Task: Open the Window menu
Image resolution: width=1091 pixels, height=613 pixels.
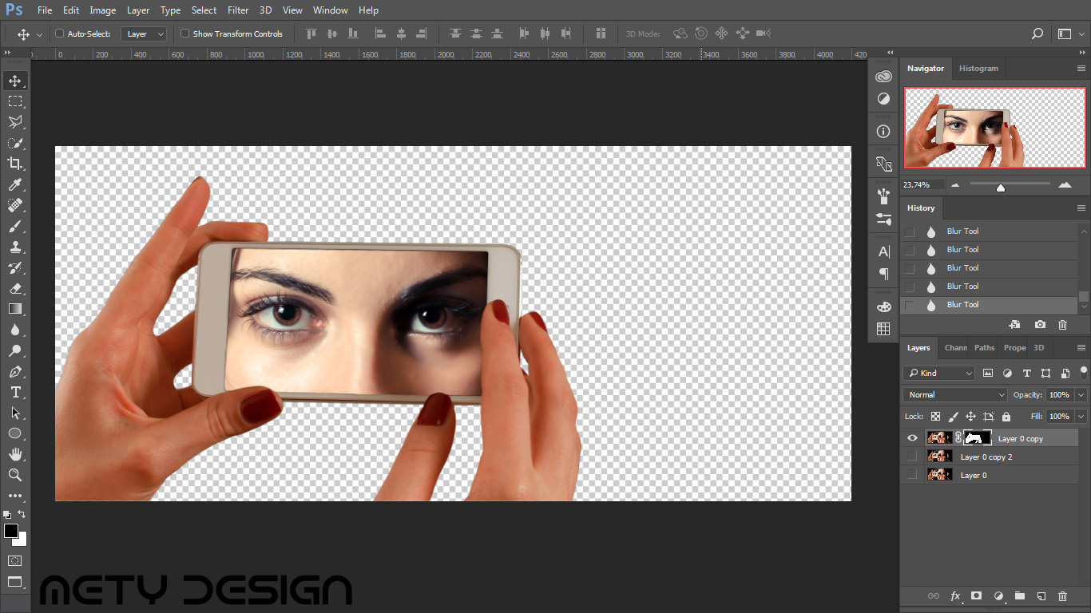Action: (x=330, y=10)
